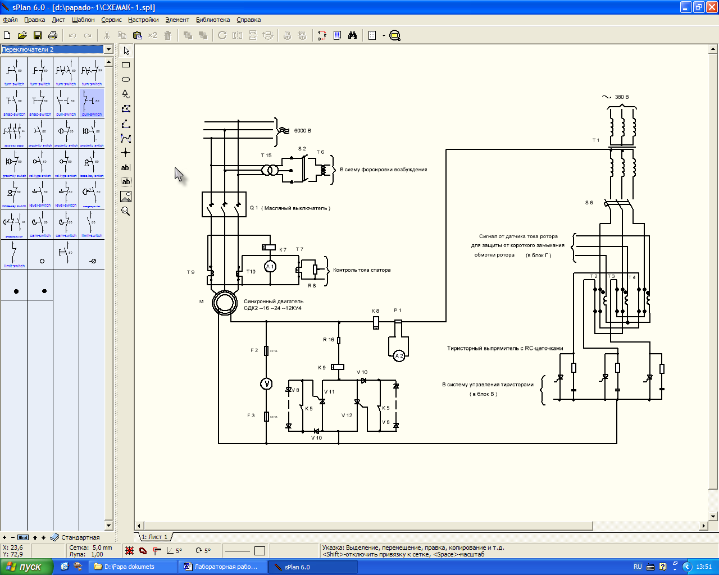Switch to the Лист 1 sheet tab
This screenshot has width=719, height=575.
point(154,537)
